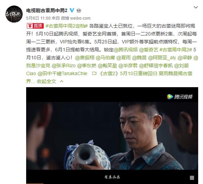Open the @爱奇艺 mention
This screenshot has height=184, width=203.
coord(149,50)
